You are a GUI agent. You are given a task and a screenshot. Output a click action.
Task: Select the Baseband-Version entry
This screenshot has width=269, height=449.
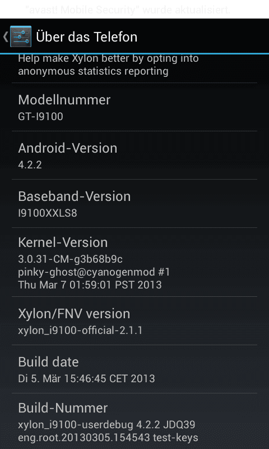134,204
